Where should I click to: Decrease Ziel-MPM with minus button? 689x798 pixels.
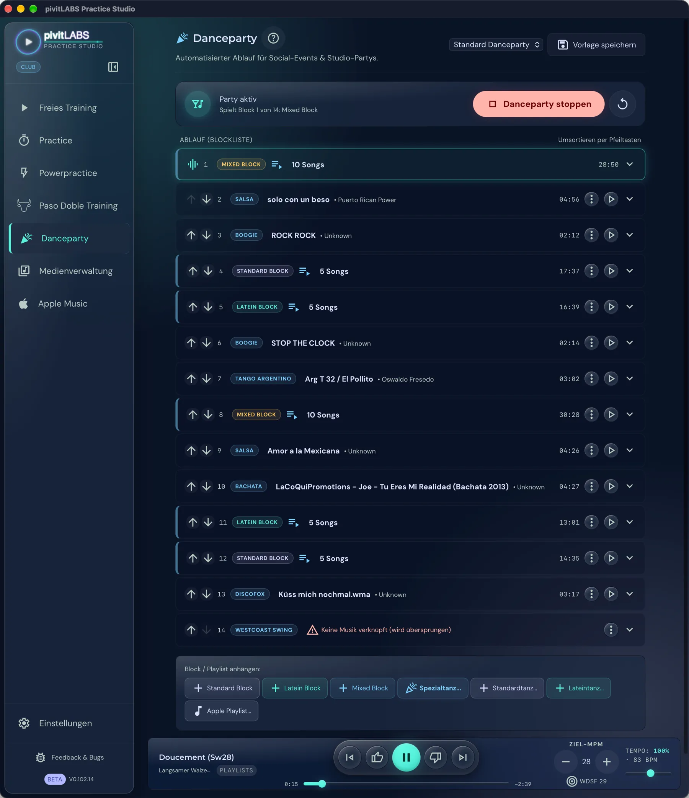click(x=565, y=761)
